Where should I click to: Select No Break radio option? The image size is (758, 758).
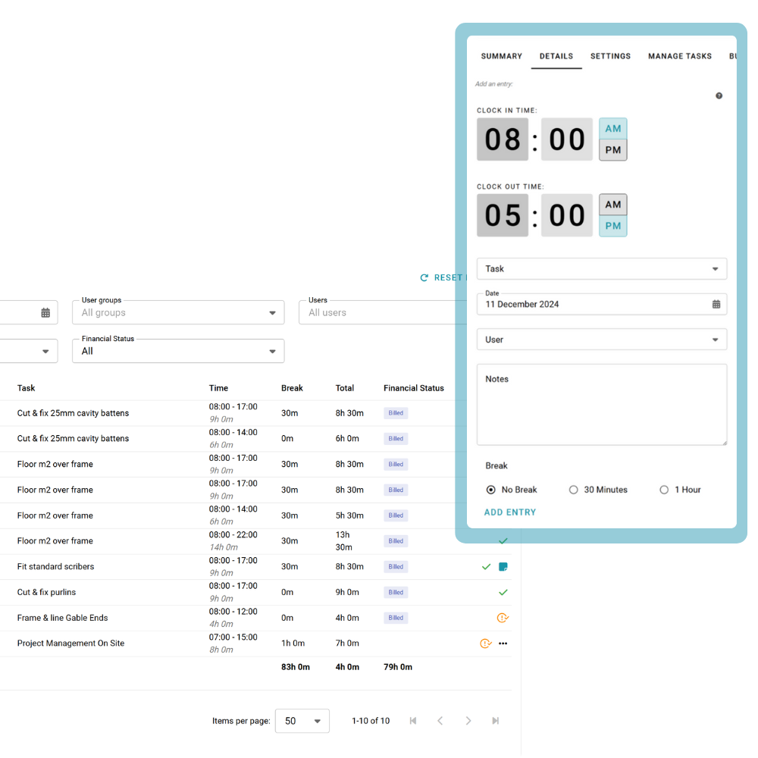[490, 490]
